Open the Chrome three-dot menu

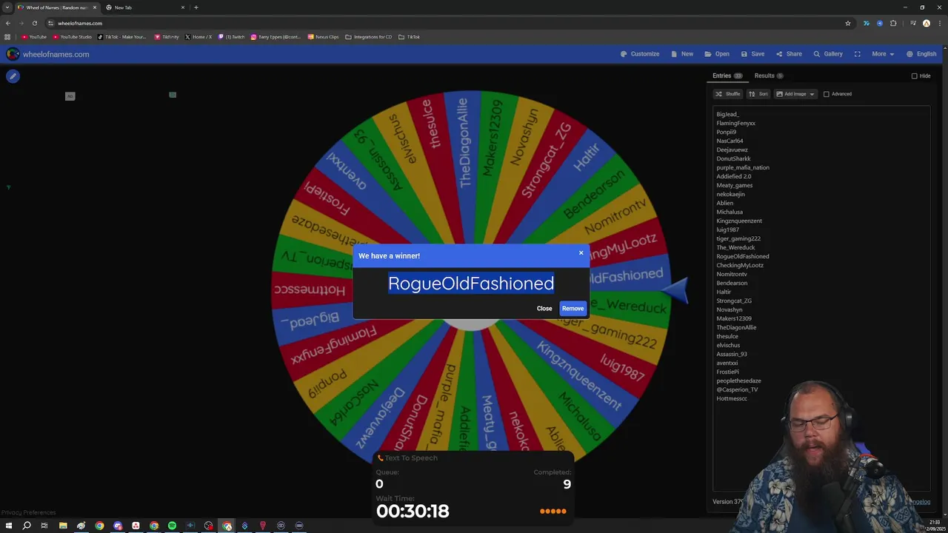(940, 23)
